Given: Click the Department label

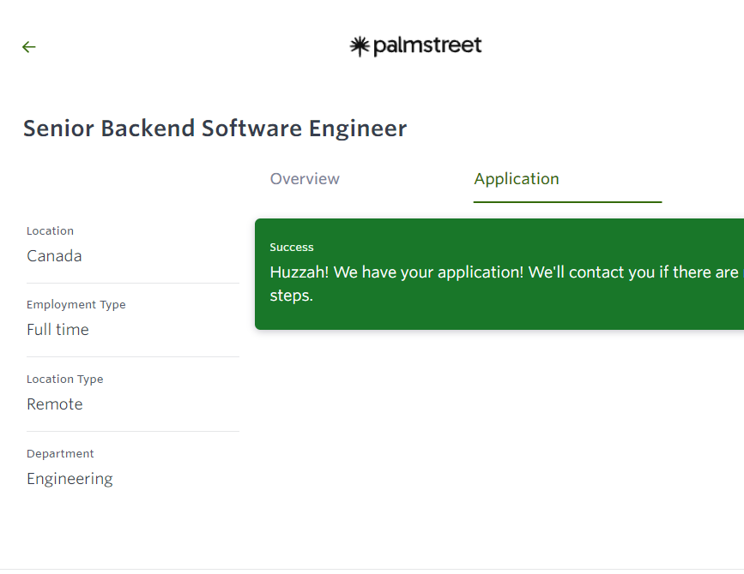Looking at the screenshot, I should coord(60,454).
